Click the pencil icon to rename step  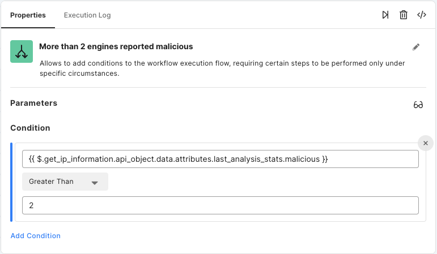(416, 47)
